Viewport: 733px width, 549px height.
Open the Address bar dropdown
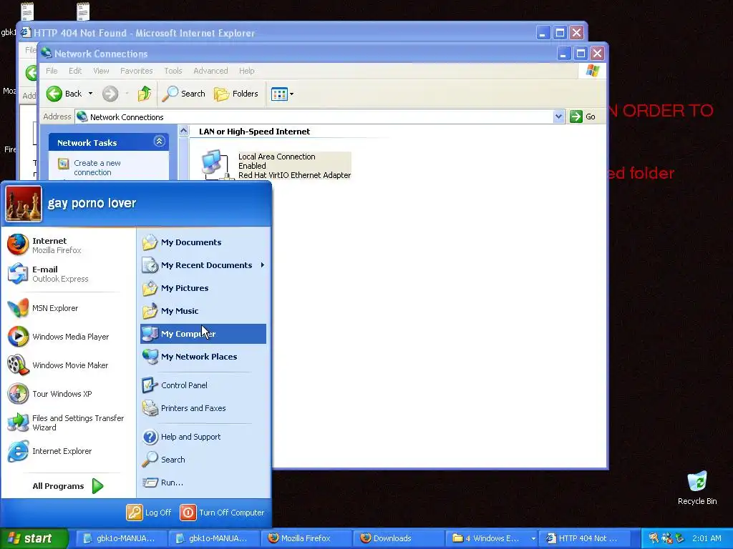point(558,117)
